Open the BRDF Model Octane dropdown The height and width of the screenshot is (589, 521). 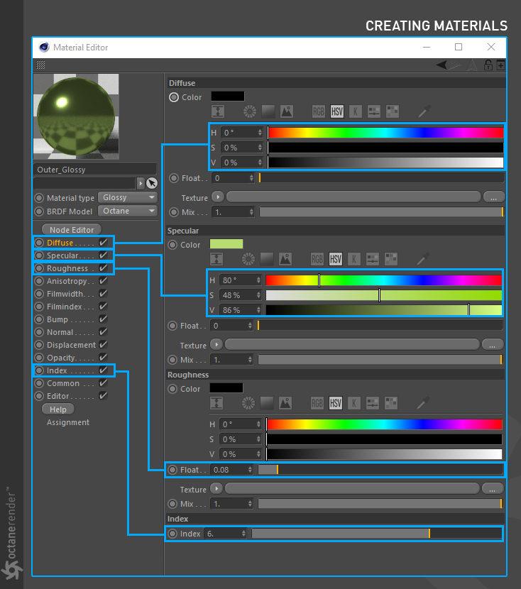127,211
